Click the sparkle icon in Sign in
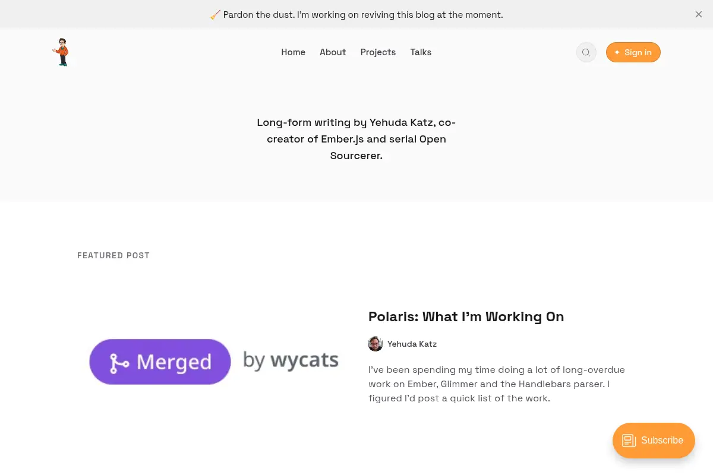 pyautogui.click(x=617, y=52)
